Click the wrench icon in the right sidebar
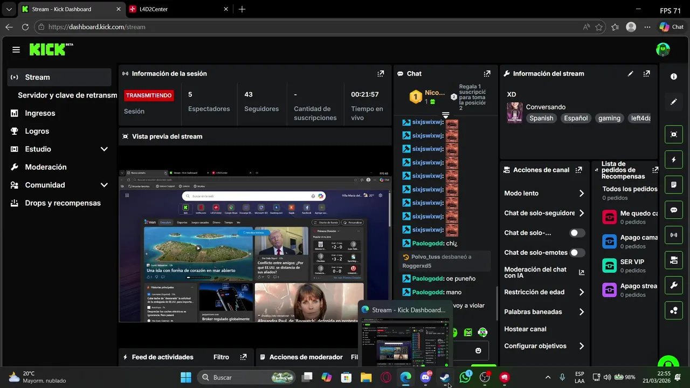This screenshot has width=690, height=388. point(674,286)
